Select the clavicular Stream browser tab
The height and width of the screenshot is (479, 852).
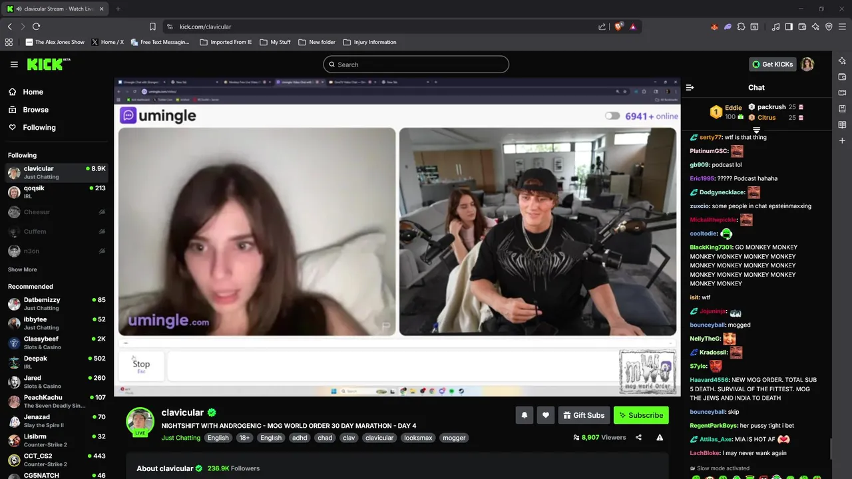pos(56,9)
